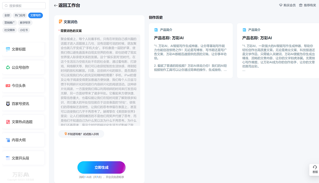Image resolution: width=319 pixels, height=183 pixels.
Task: Select the 全部 category tab
Action: coord(7,15)
